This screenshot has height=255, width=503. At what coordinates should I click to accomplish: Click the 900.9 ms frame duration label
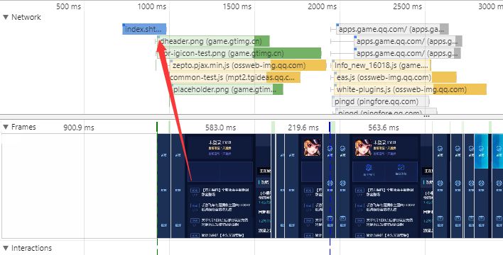[x=79, y=127]
